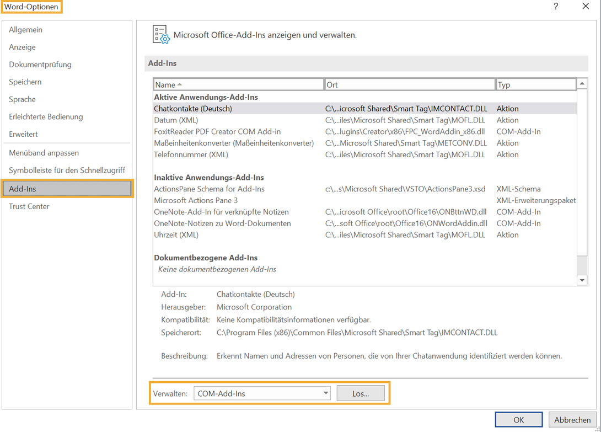Open Symbolleiste für den Schnellzugriff

[x=67, y=170]
